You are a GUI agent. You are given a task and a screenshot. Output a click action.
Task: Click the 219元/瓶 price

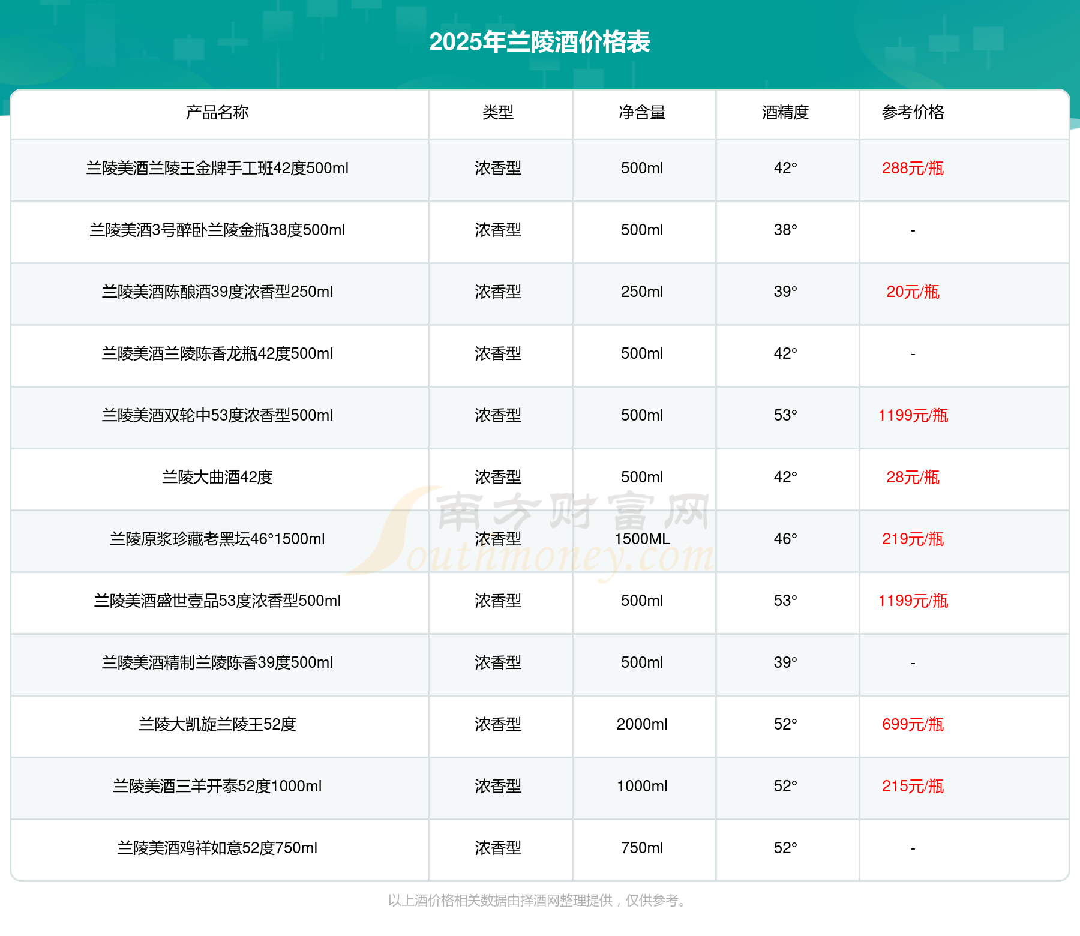pos(913,539)
